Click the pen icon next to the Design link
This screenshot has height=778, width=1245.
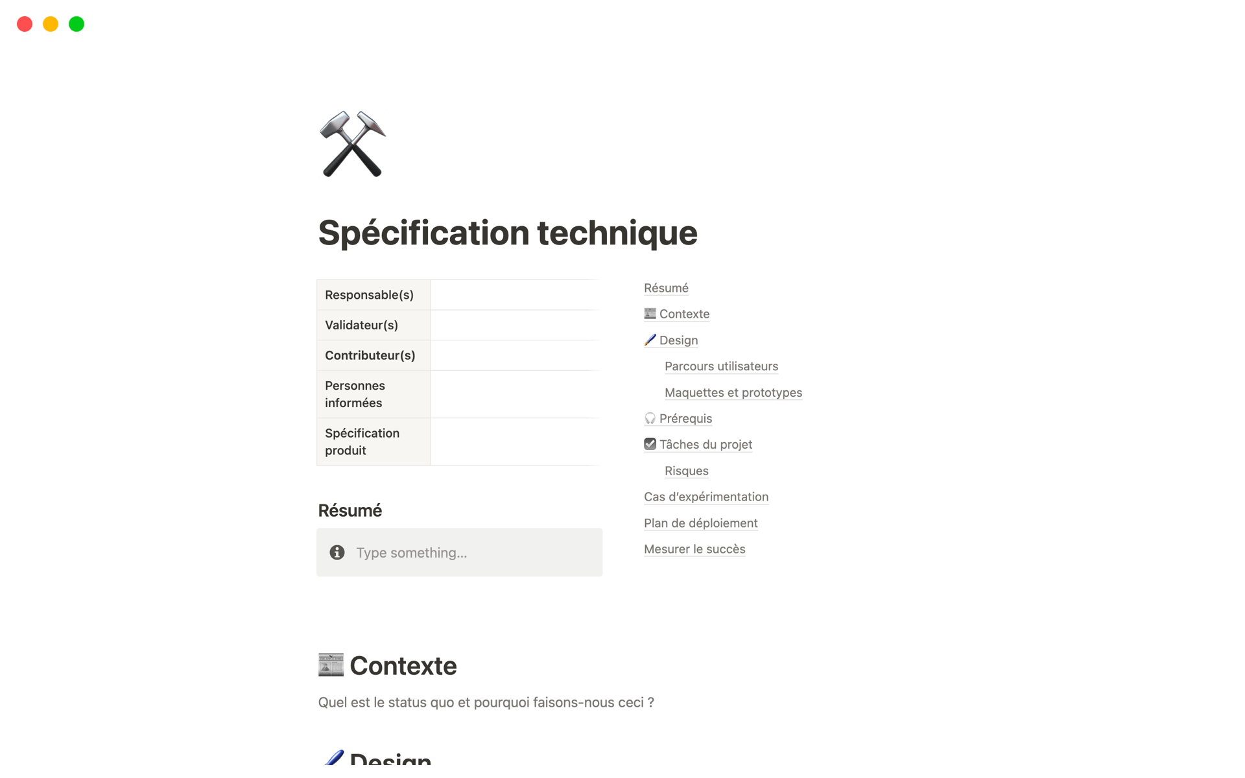(650, 340)
